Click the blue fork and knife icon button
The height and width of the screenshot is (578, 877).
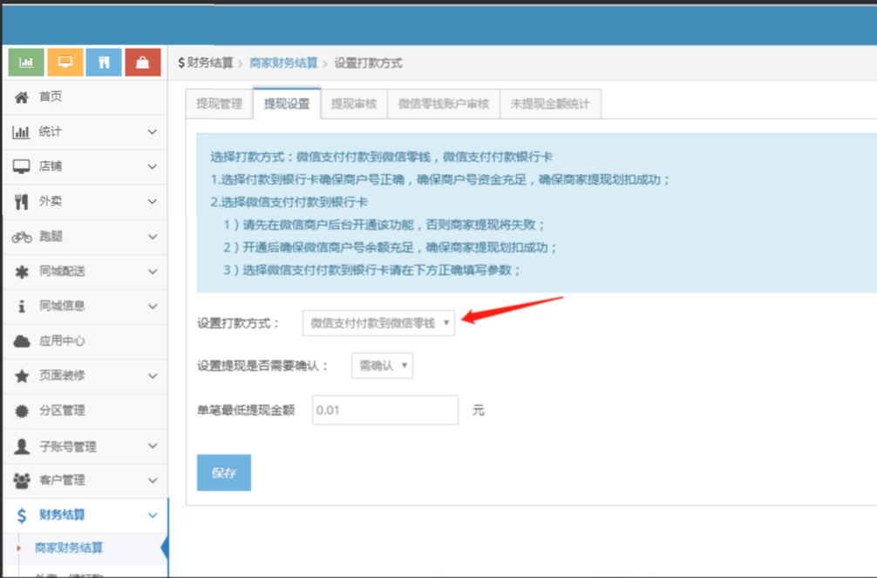point(104,63)
